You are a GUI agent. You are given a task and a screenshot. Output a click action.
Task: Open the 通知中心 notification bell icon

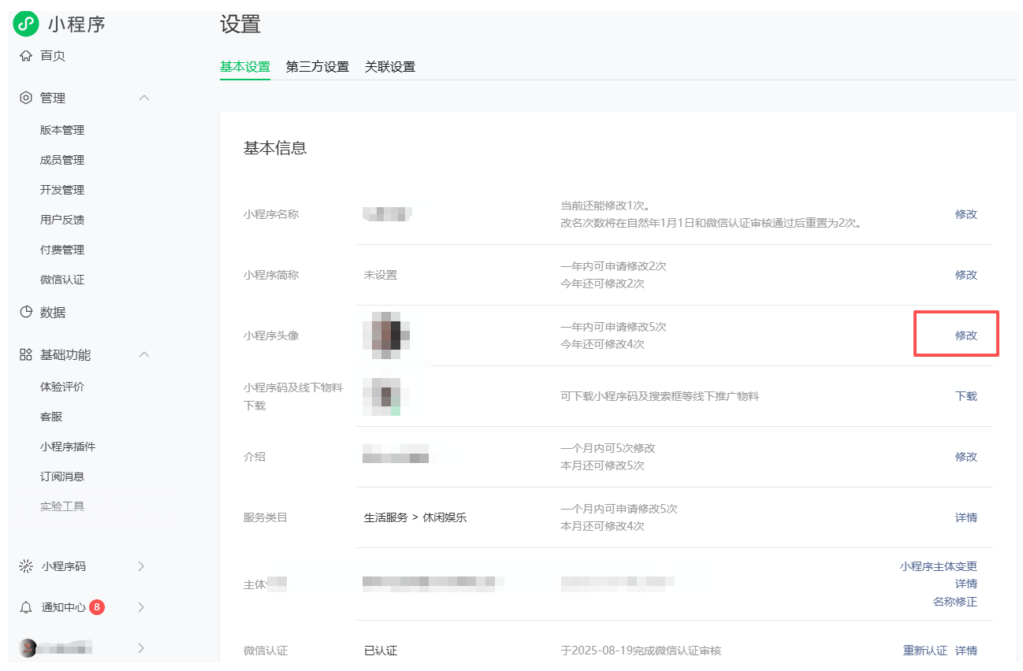pyautogui.click(x=26, y=606)
